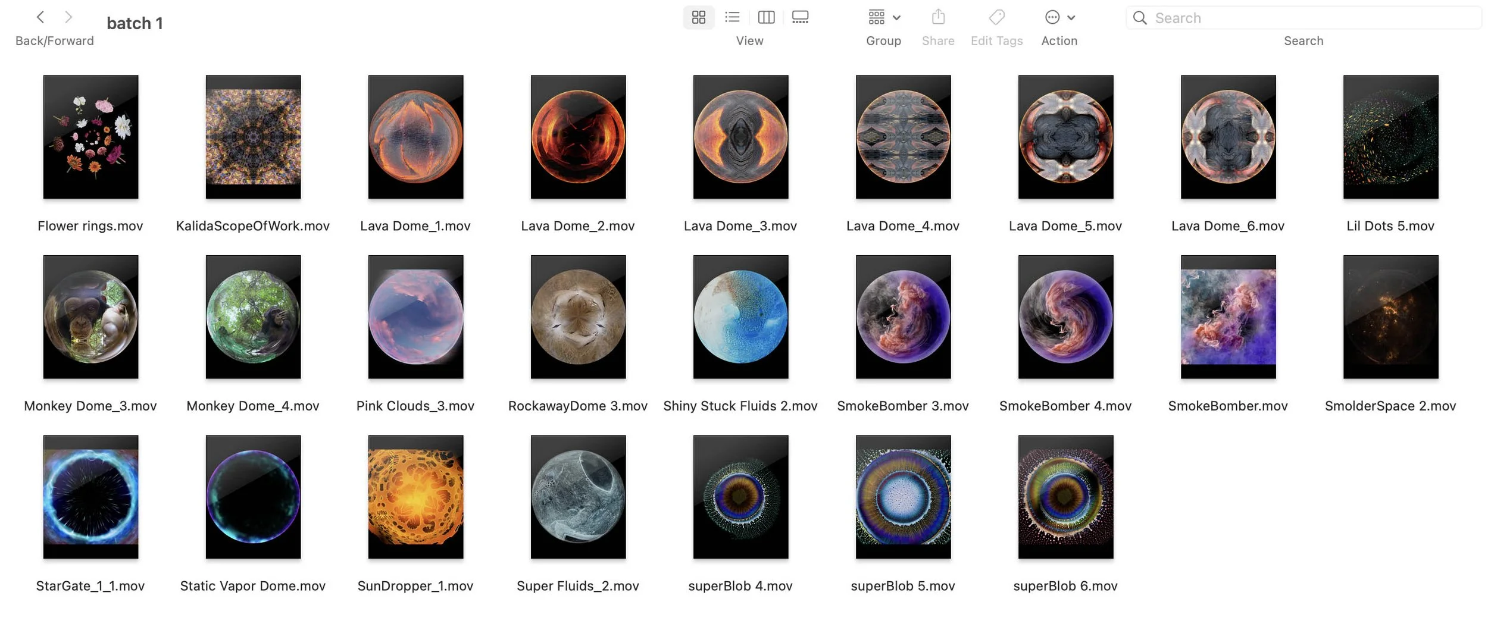Go back with the left chevron

pyautogui.click(x=40, y=17)
